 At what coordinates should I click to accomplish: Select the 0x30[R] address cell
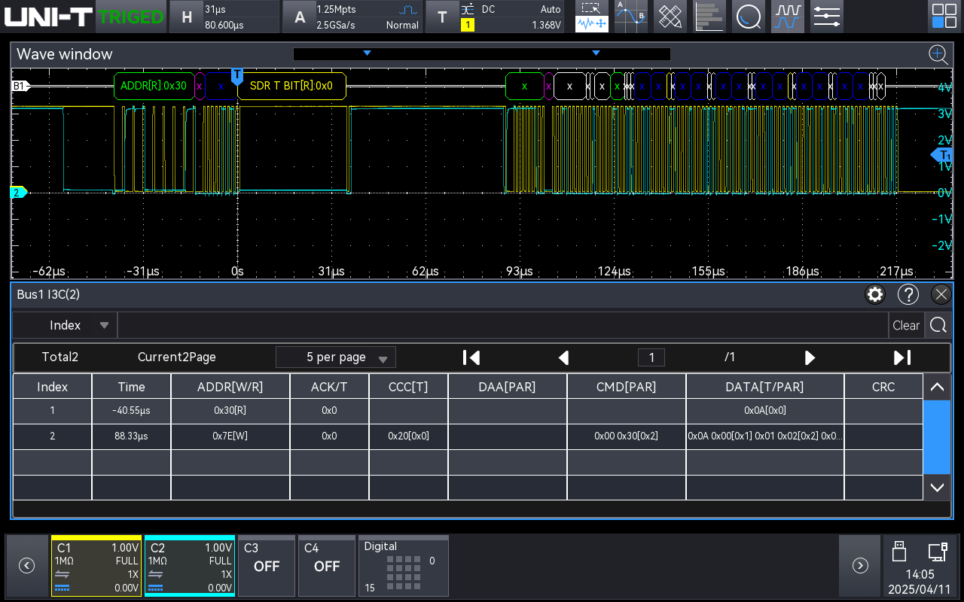(230, 411)
